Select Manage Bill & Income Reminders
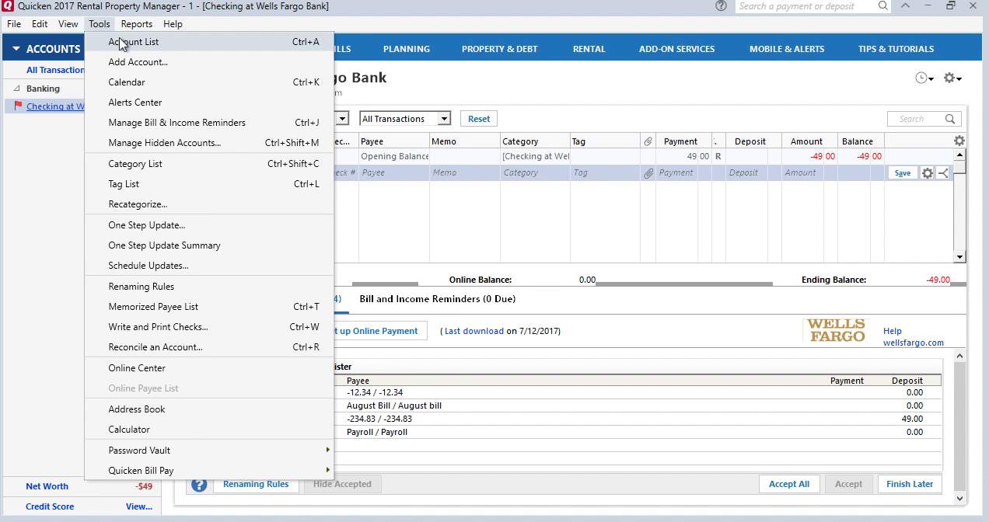Viewport: 989px width, 522px height. pyautogui.click(x=209, y=123)
